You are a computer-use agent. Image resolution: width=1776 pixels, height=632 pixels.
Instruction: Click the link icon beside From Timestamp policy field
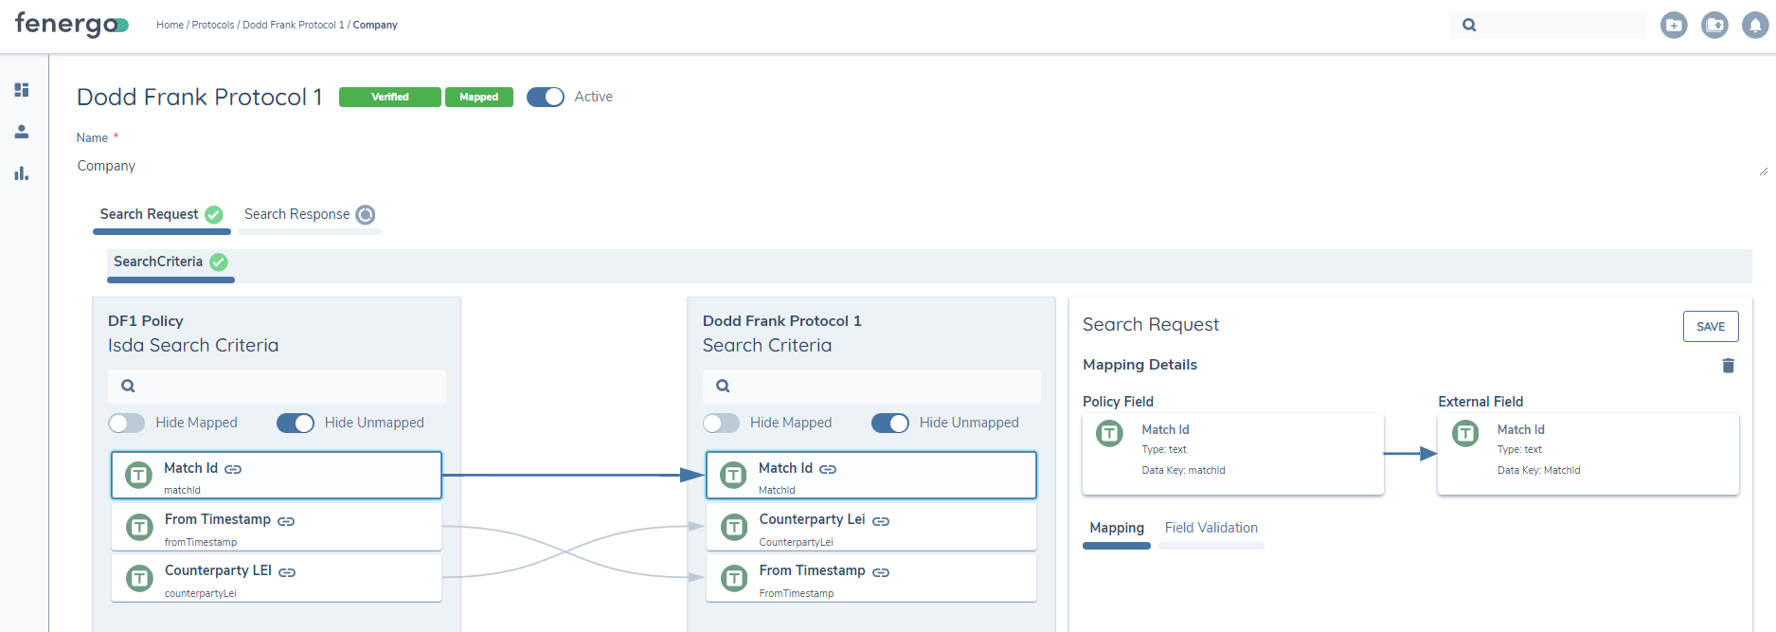pos(286,521)
